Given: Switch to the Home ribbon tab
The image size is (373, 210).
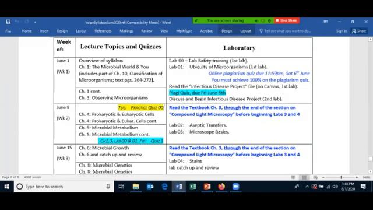Looking at the screenshot, I should 27,31.
